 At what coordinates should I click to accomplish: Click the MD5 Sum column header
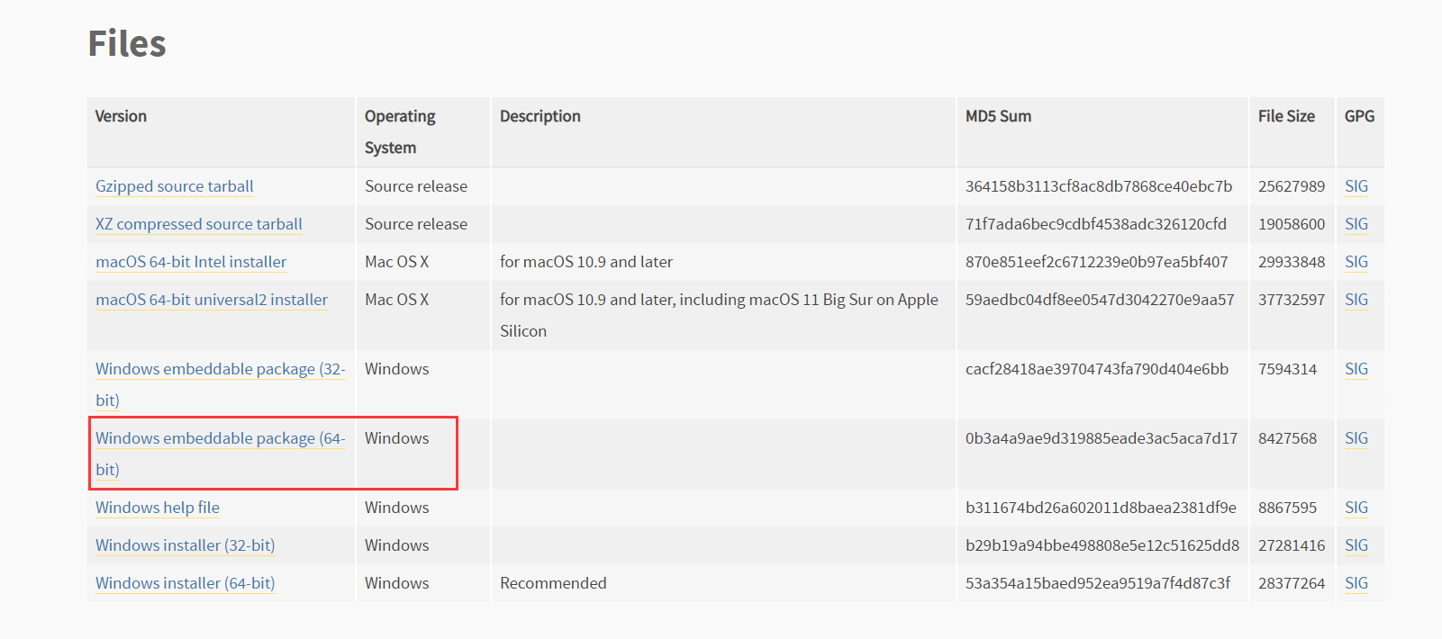coord(998,116)
